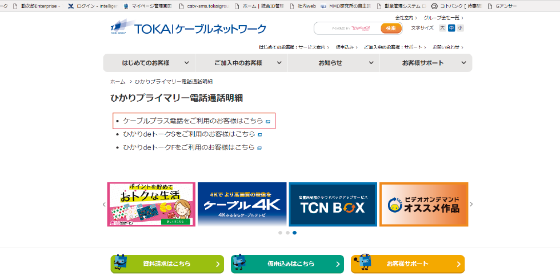Set font size to 小
The image size is (560, 280).
460,28
